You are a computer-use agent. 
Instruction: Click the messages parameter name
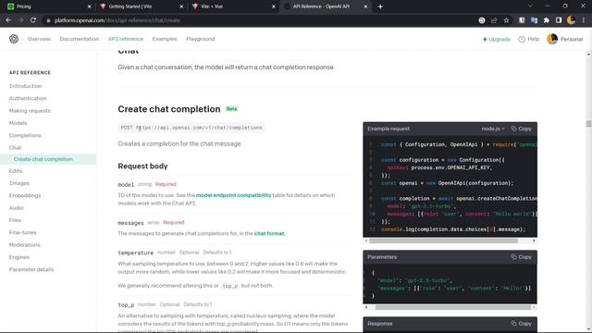[x=130, y=223]
